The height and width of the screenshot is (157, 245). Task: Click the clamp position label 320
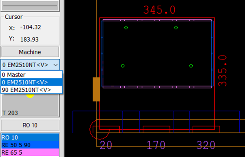point(206,145)
